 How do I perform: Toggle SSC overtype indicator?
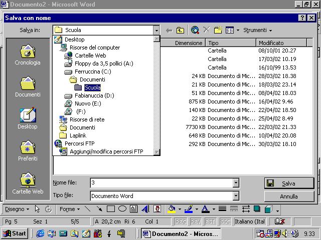[225, 221]
